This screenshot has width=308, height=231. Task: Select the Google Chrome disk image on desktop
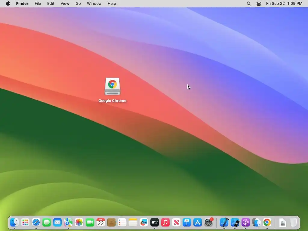point(112,86)
